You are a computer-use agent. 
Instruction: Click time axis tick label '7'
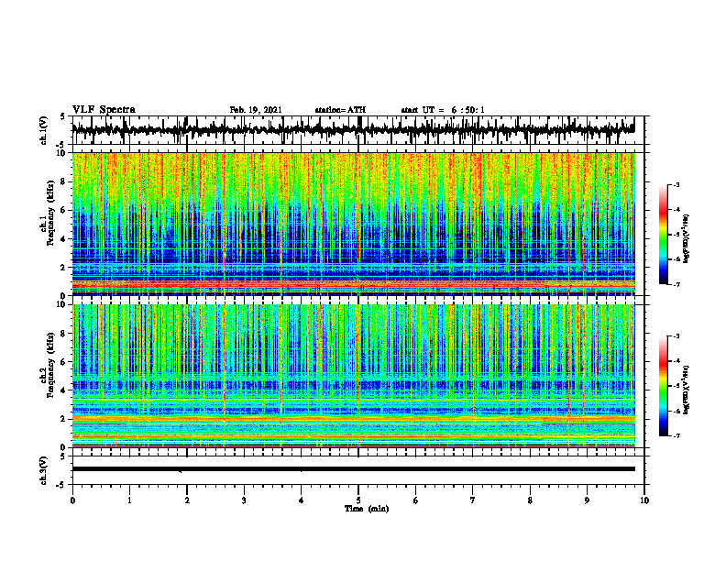(473, 500)
